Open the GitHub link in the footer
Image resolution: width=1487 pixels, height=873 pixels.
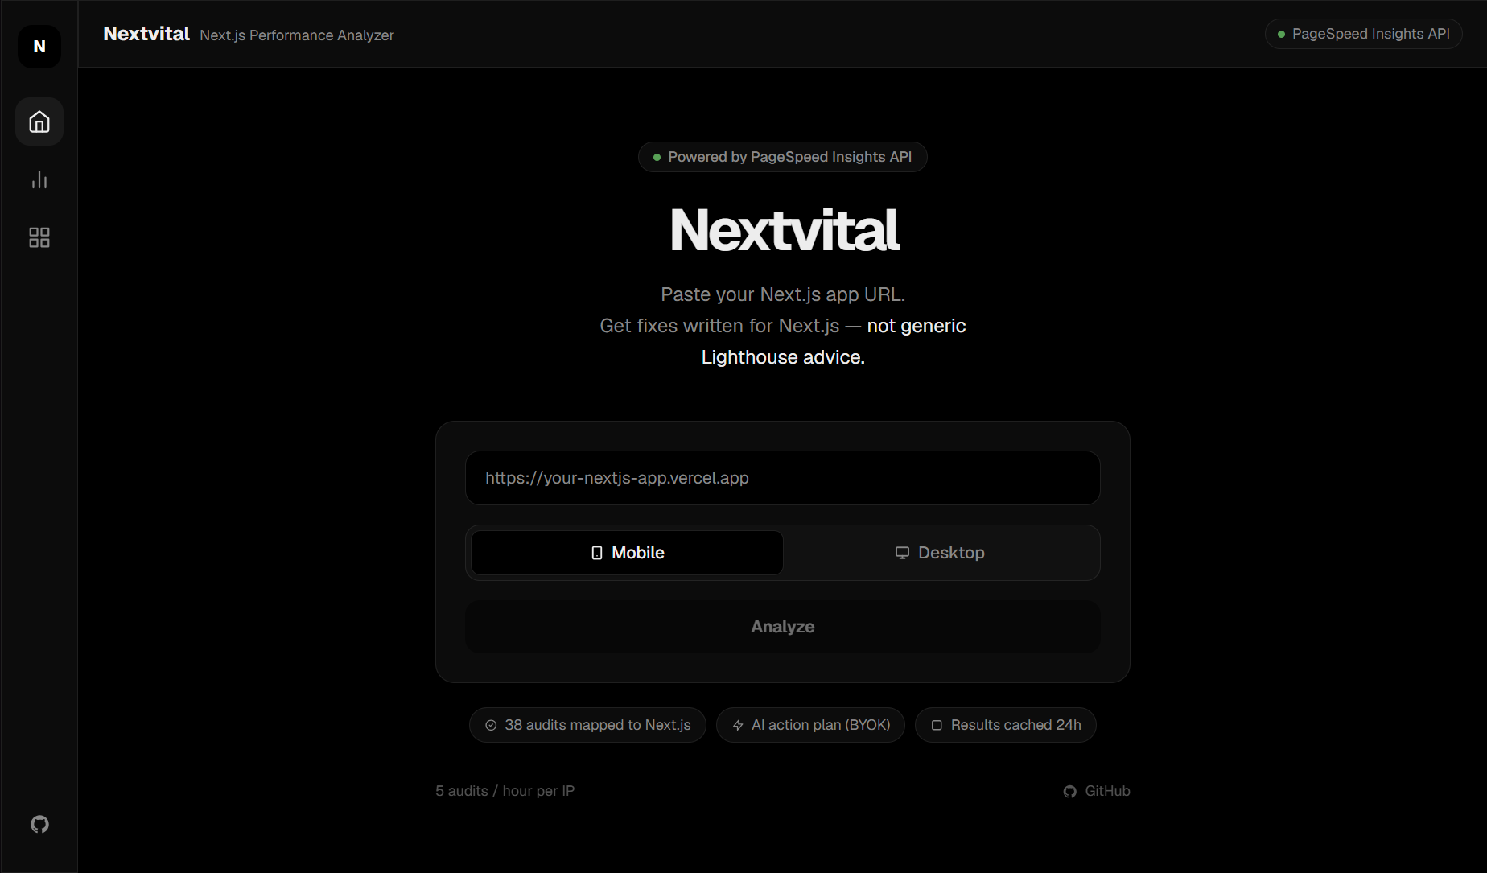pos(1097,791)
